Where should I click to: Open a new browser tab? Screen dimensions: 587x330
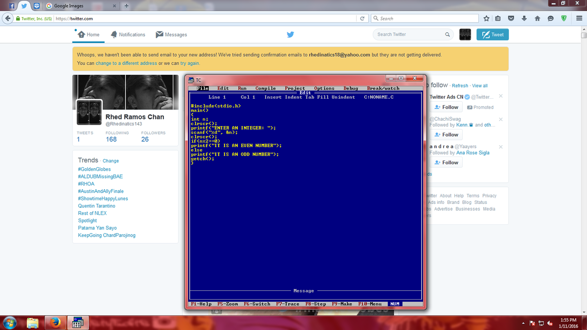[126, 6]
